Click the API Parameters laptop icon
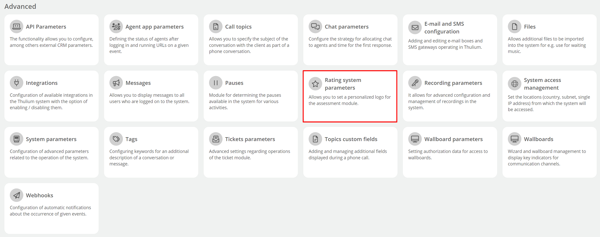Image resolution: width=600 pixels, height=237 pixels. [x=16, y=27]
